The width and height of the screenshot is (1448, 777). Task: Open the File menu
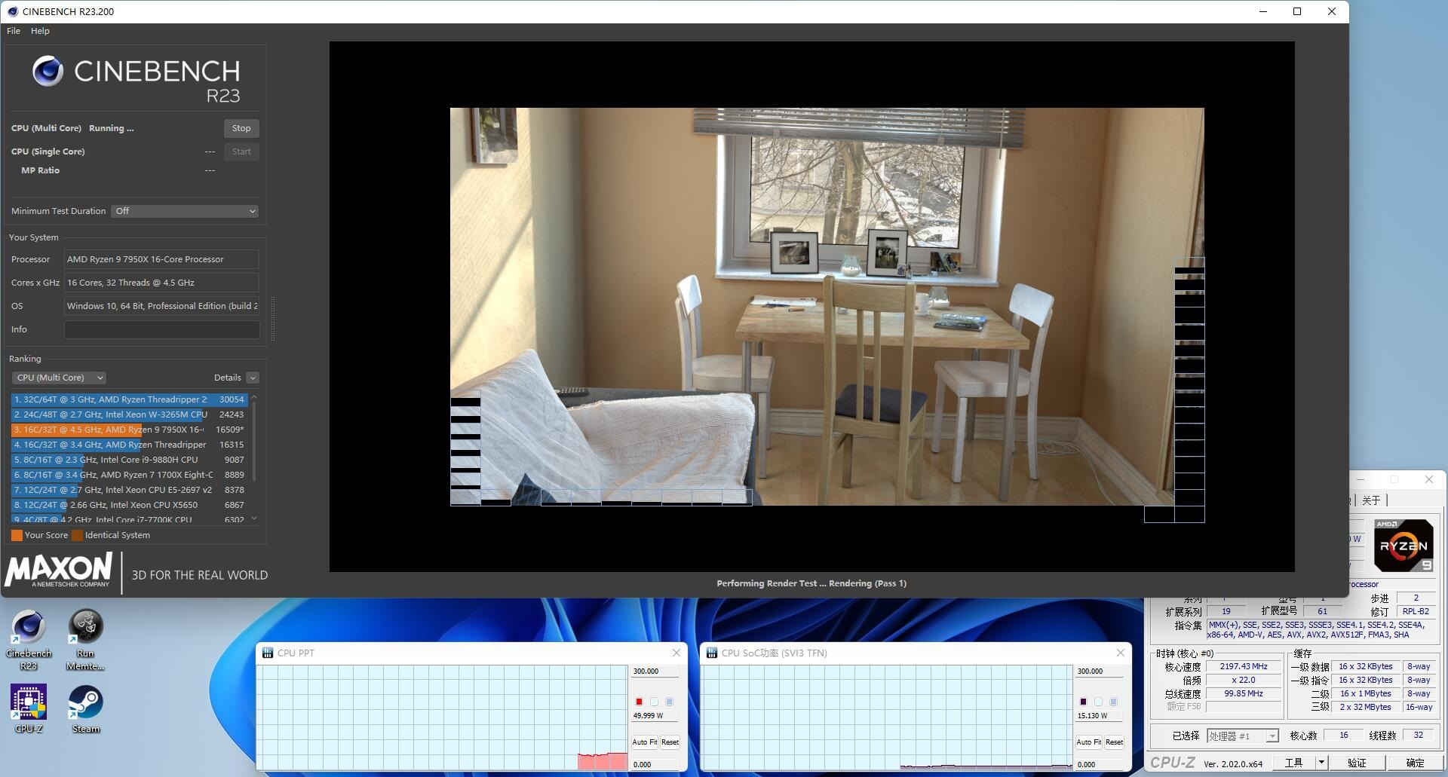[14, 31]
